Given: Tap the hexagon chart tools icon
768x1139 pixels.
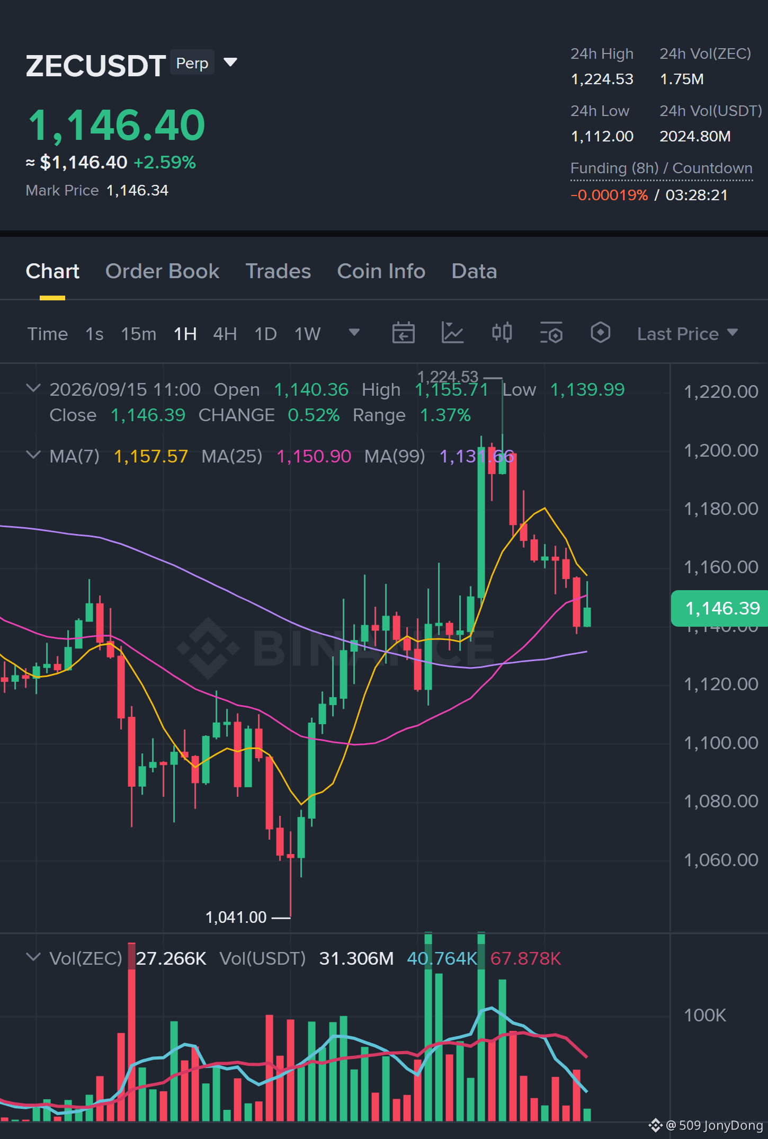Looking at the screenshot, I should point(601,333).
